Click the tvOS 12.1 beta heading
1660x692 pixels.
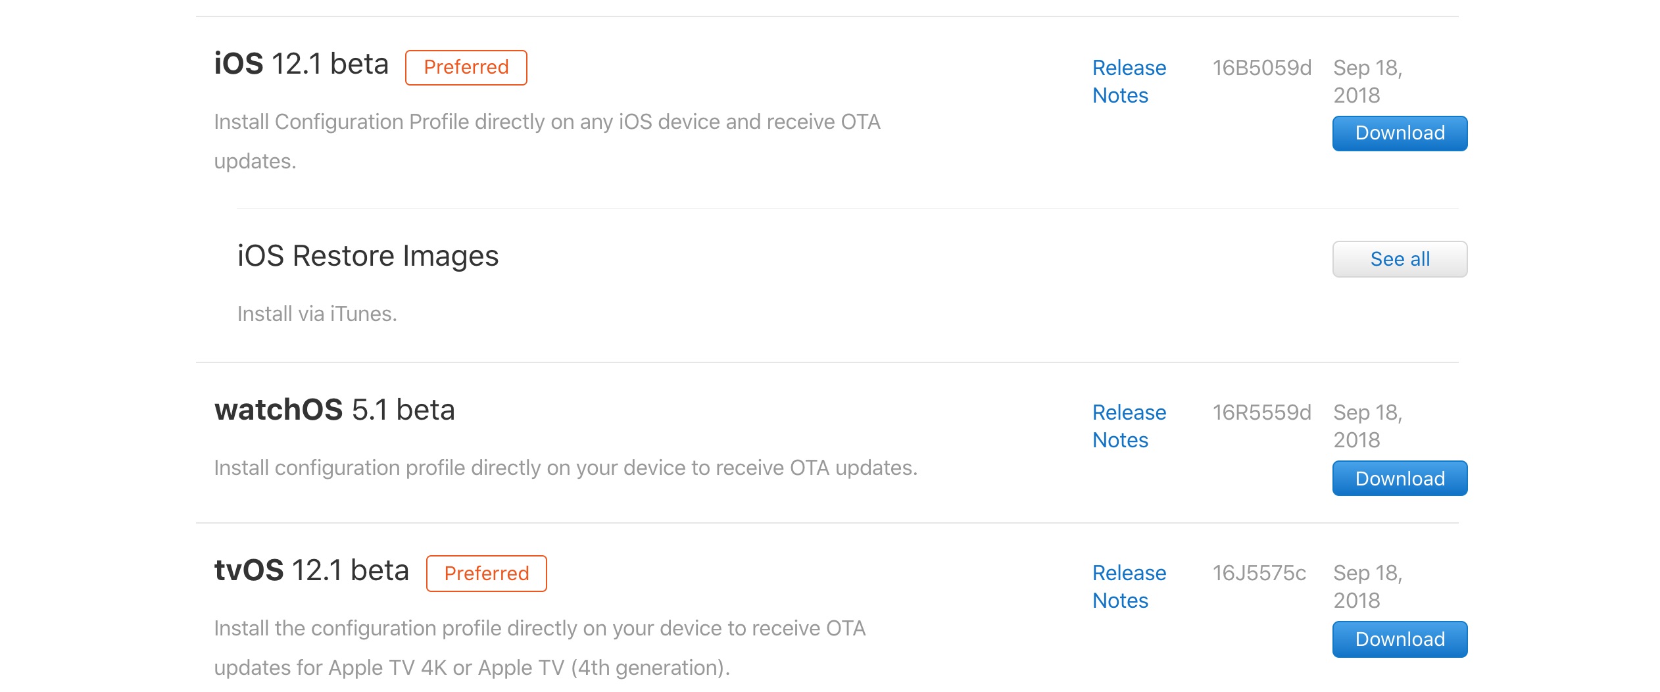312,570
